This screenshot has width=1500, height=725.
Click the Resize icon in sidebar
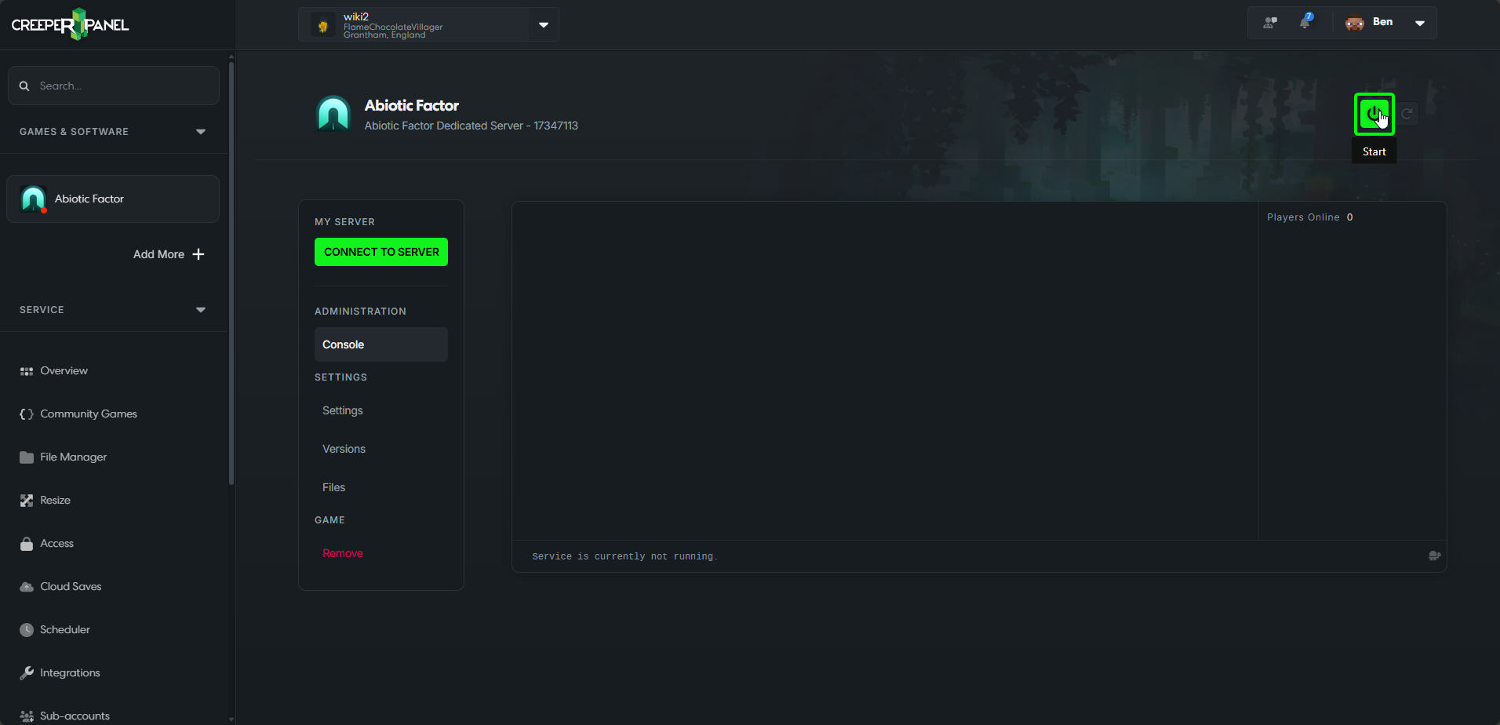(27, 501)
